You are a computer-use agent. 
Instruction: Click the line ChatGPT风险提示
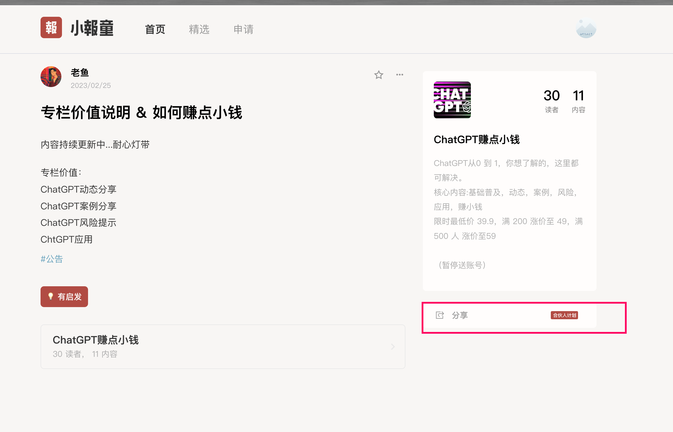pyautogui.click(x=78, y=223)
